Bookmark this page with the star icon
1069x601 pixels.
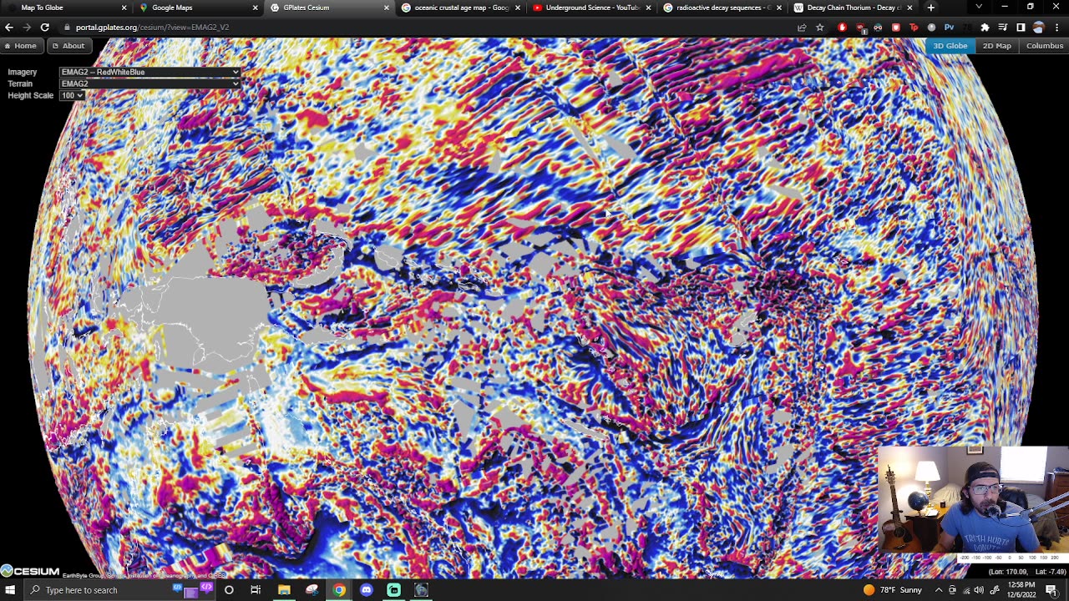(x=820, y=28)
